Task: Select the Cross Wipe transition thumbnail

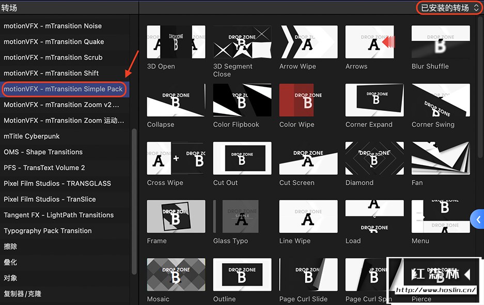Action: 176,158
